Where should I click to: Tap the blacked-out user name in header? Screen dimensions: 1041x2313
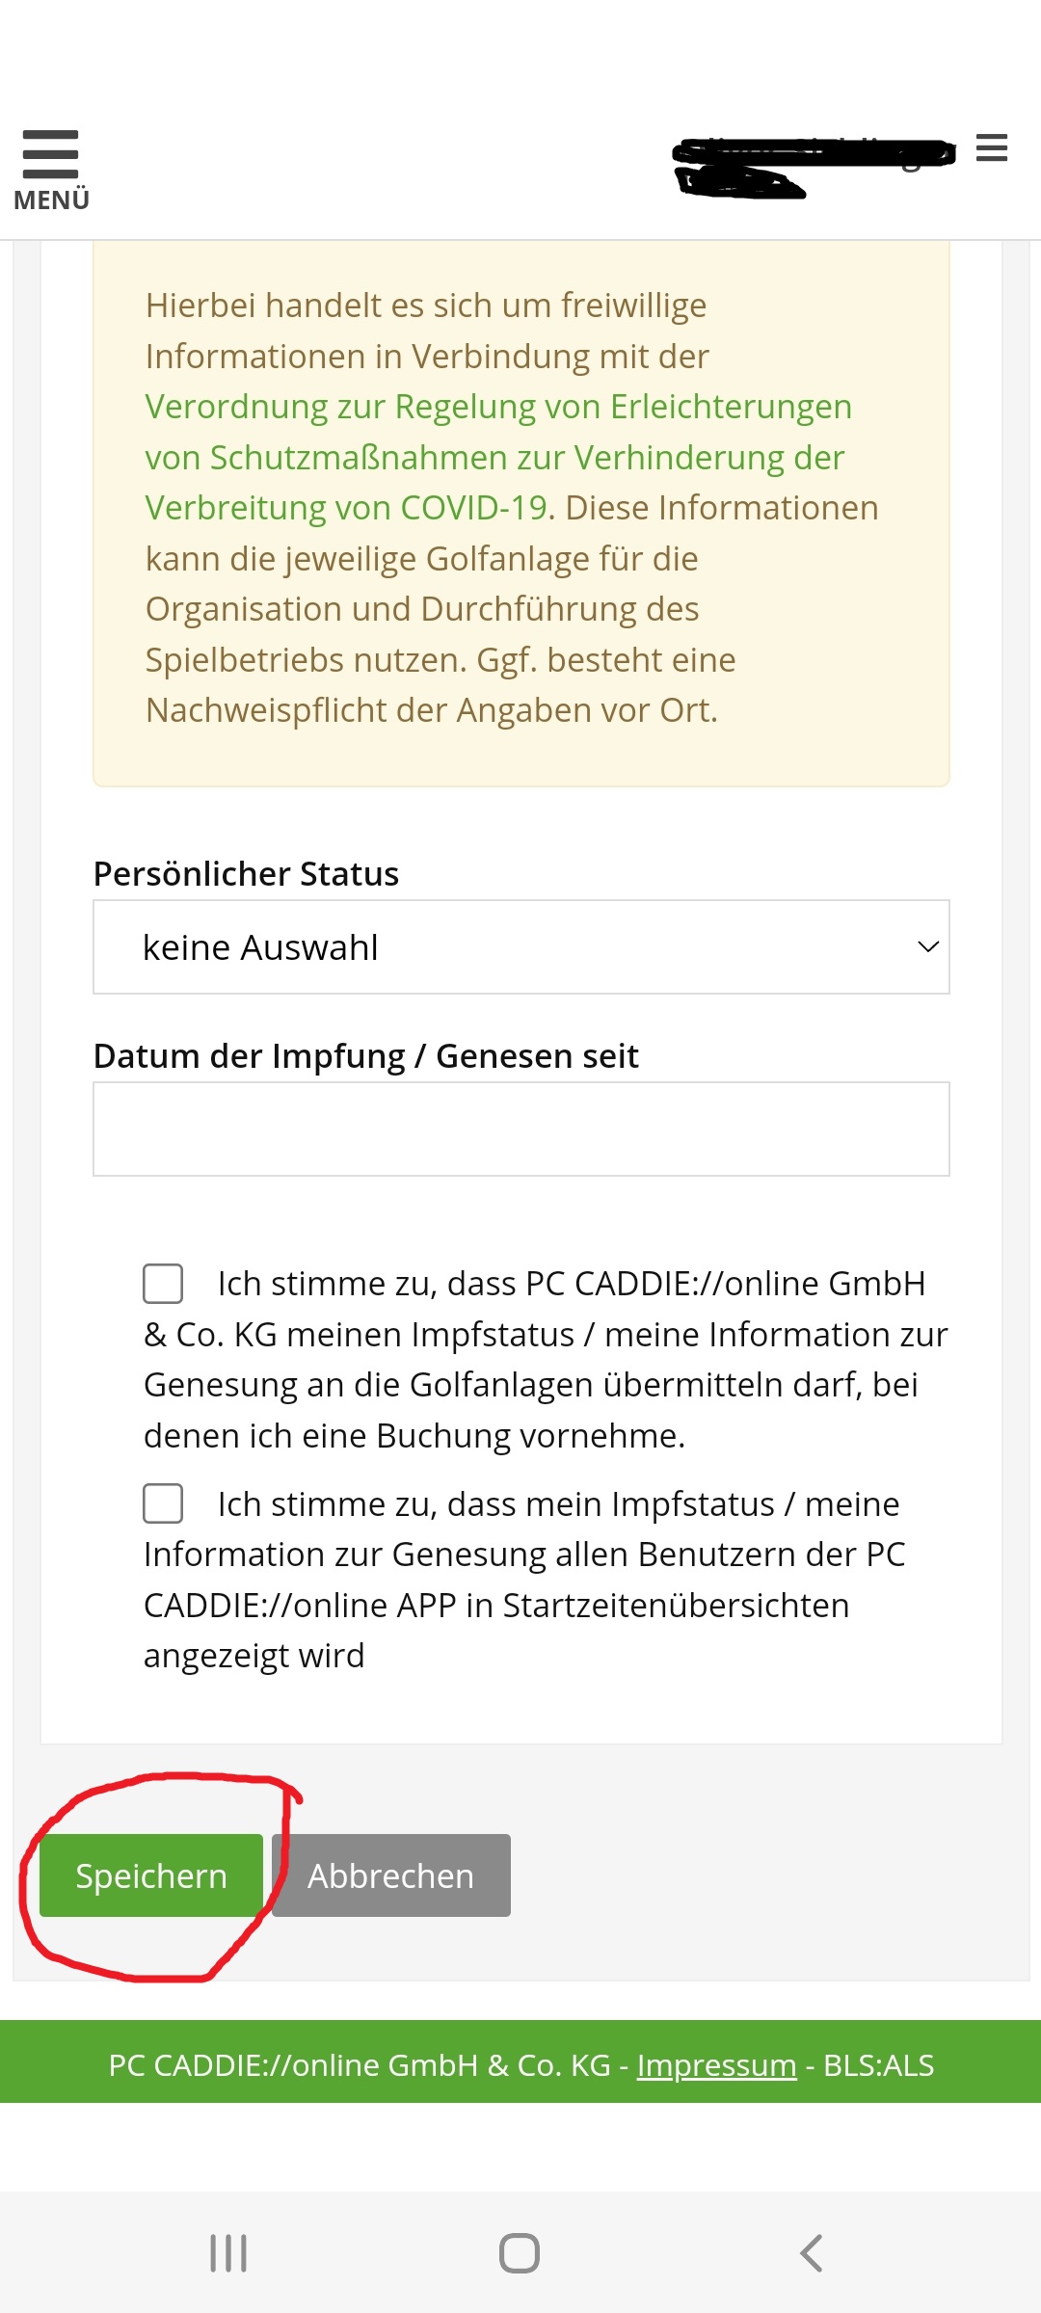tap(813, 166)
